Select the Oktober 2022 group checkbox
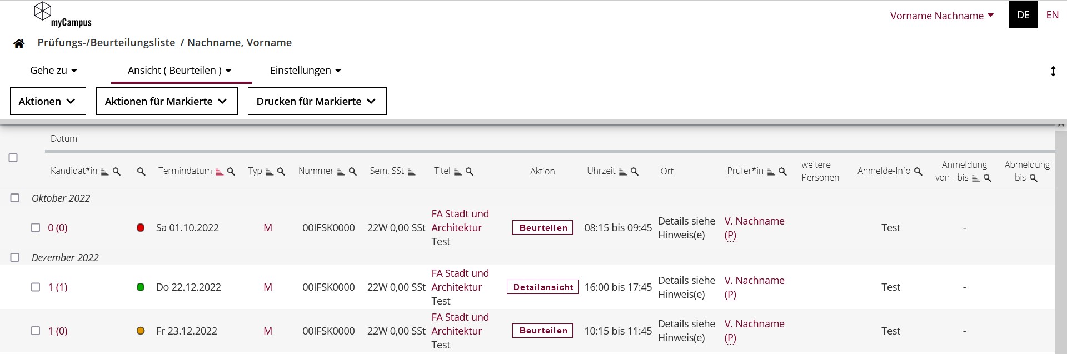Image resolution: width=1067 pixels, height=354 pixels. 15,198
